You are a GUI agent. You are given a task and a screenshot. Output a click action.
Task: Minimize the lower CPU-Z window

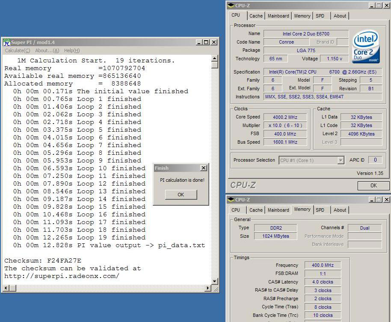pos(372,200)
